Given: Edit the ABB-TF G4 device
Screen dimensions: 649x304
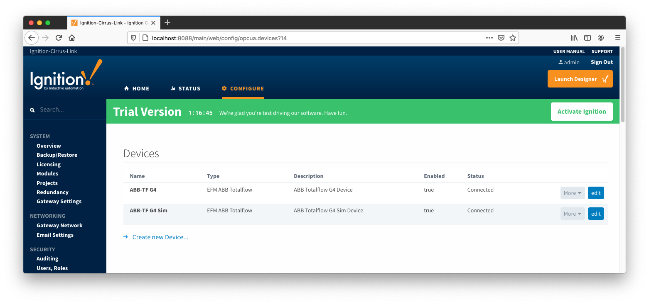Looking at the screenshot, I should point(596,193).
